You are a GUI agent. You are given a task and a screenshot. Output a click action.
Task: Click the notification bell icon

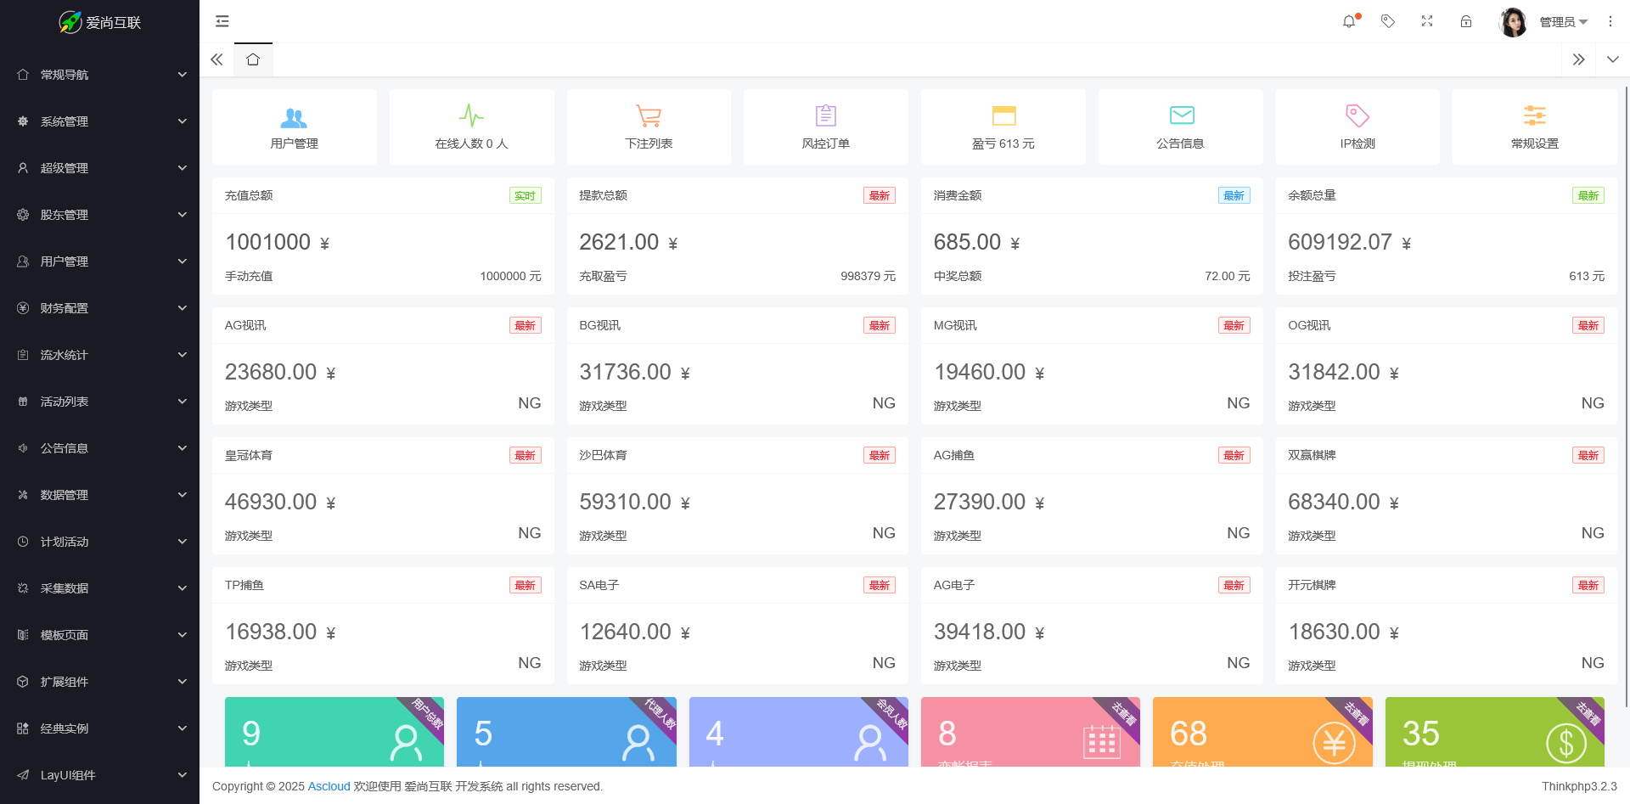(1349, 21)
